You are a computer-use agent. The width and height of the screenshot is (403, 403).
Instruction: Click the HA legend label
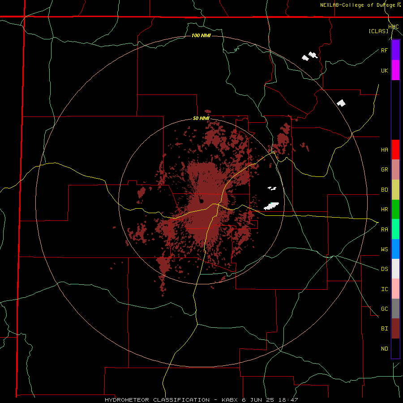click(385, 150)
